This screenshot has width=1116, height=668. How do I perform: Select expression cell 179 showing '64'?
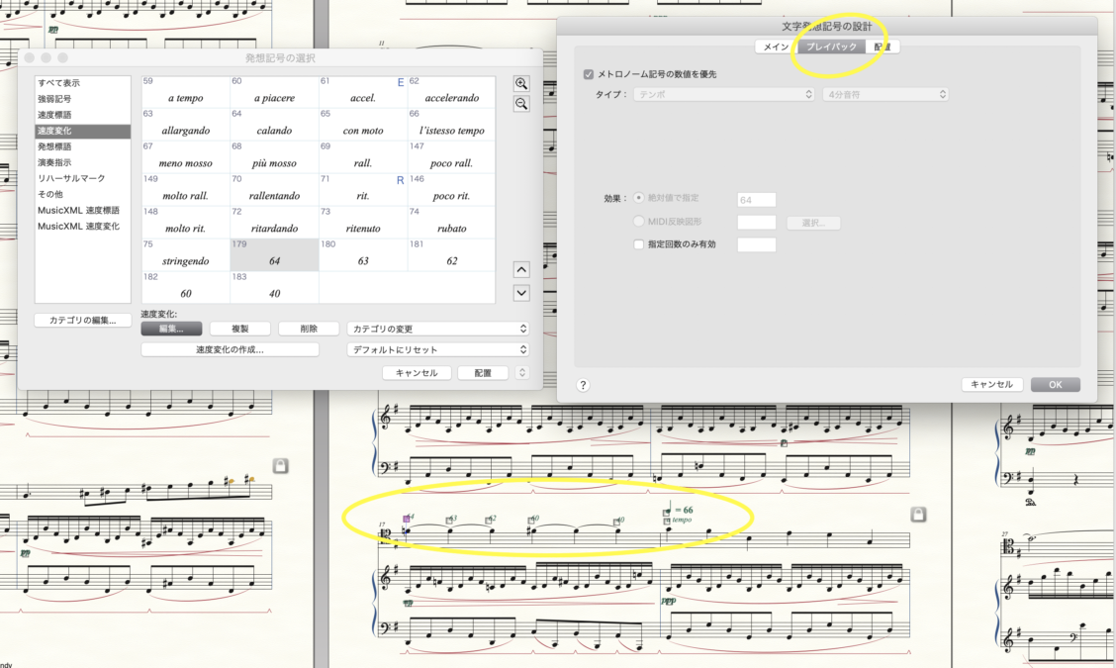(275, 255)
